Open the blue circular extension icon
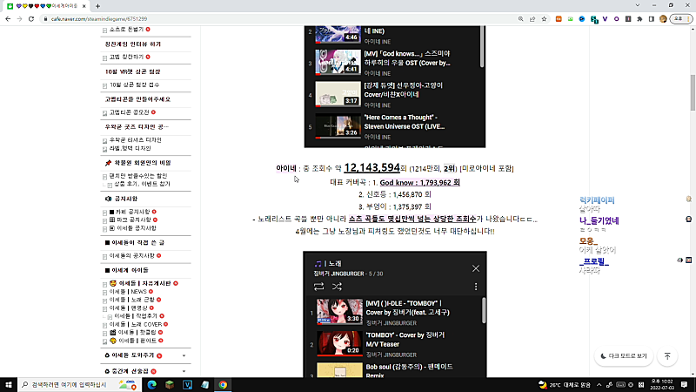The width and height of the screenshot is (696, 392). pyautogui.click(x=582, y=19)
